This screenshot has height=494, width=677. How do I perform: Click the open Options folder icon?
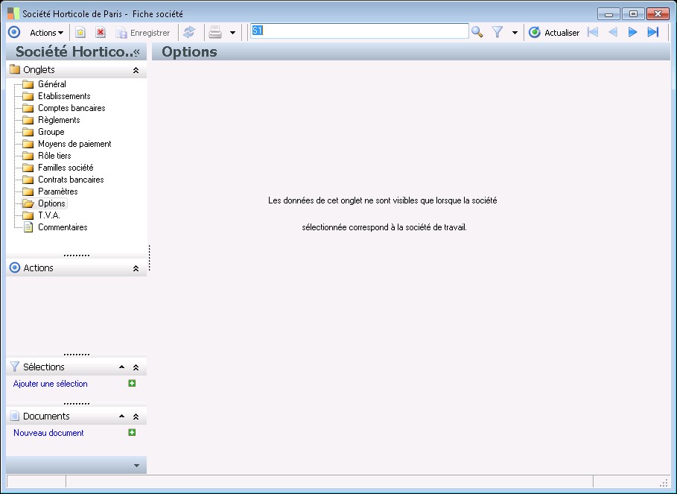(28, 203)
